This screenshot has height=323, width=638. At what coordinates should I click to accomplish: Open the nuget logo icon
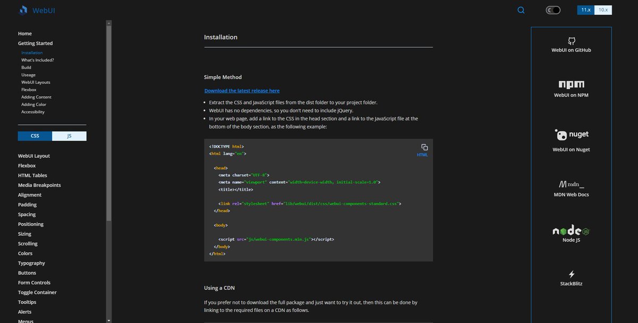(x=572, y=134)
